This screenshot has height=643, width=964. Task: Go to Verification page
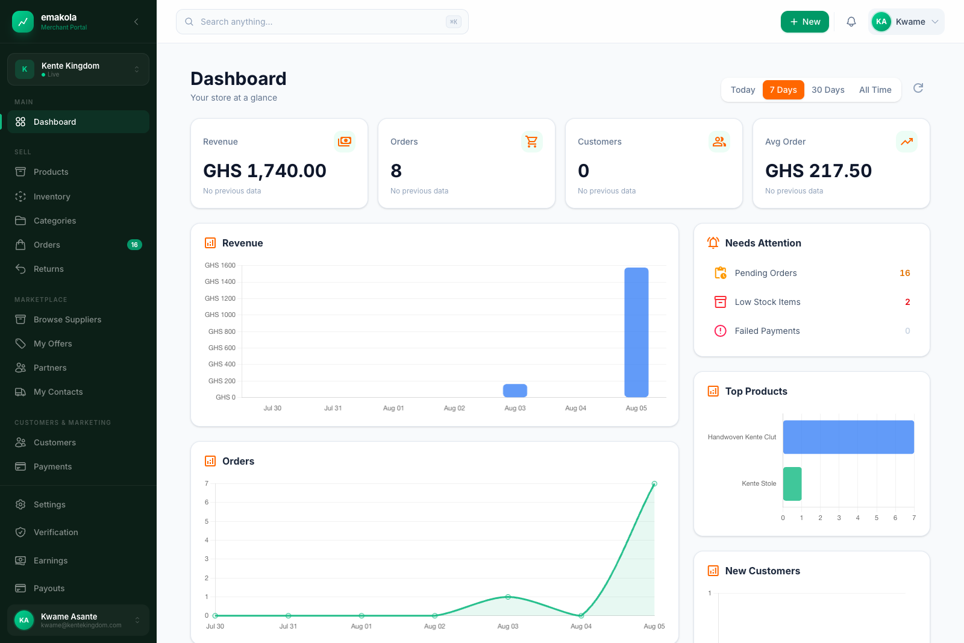(78, 532)
